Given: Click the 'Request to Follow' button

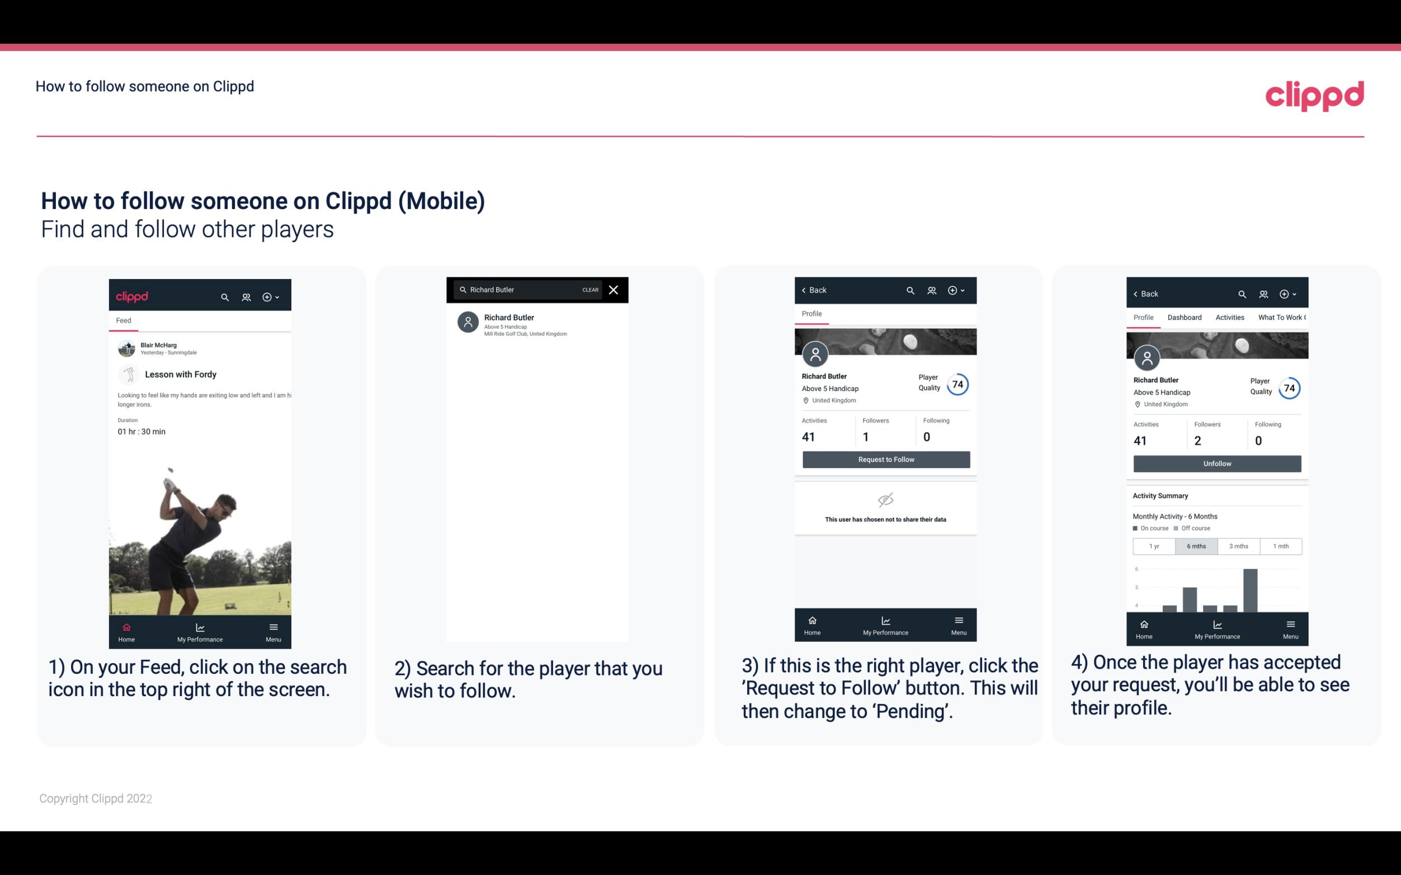Looking at the screenshot, I should 886,458.
